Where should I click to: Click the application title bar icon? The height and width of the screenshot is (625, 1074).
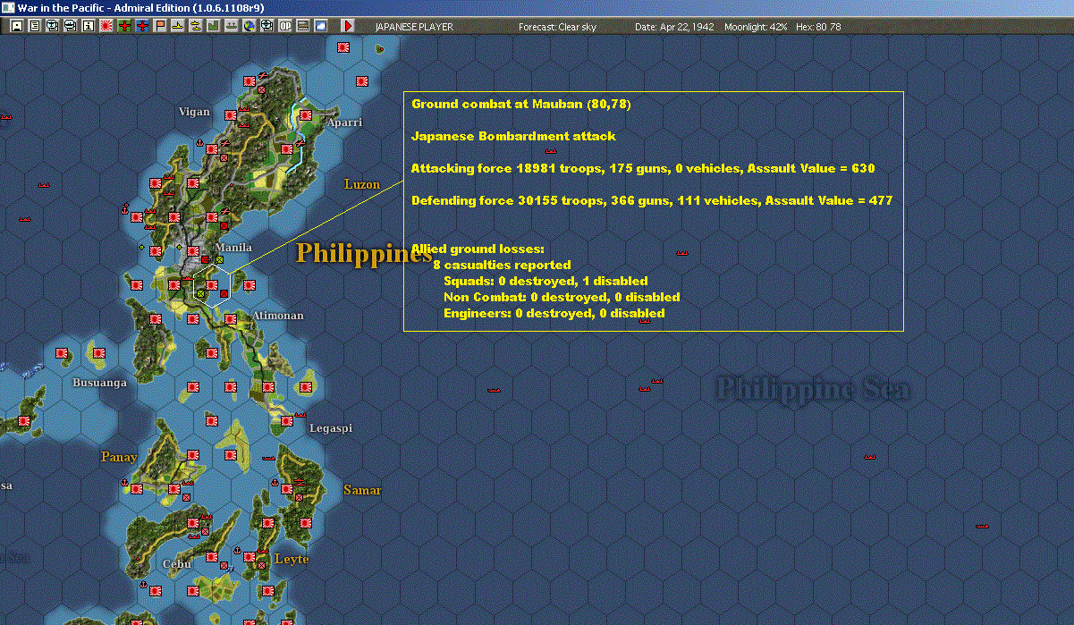pyautogui.click(x=8, y=7)
